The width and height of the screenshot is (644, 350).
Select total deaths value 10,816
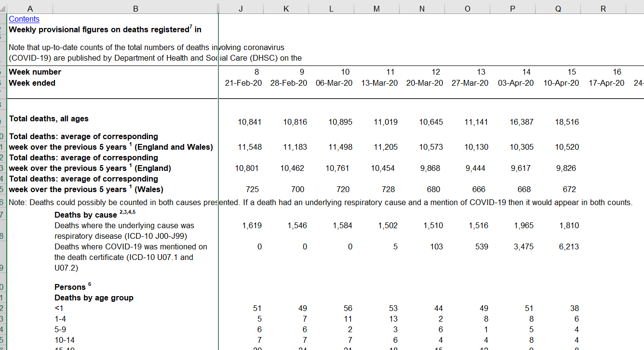[x=295, y=122]
